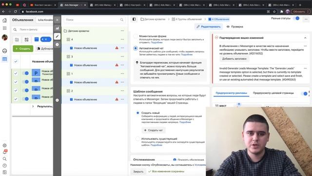Open the history clock icon
Screen dimensions: 312x176
57,44
